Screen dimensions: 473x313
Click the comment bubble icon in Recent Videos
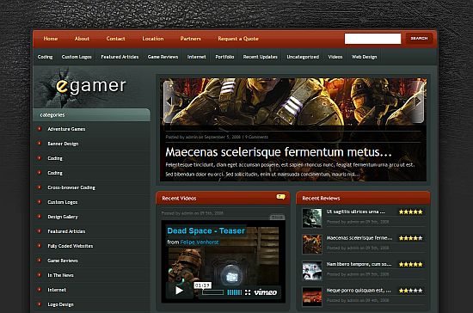(281, 197)
